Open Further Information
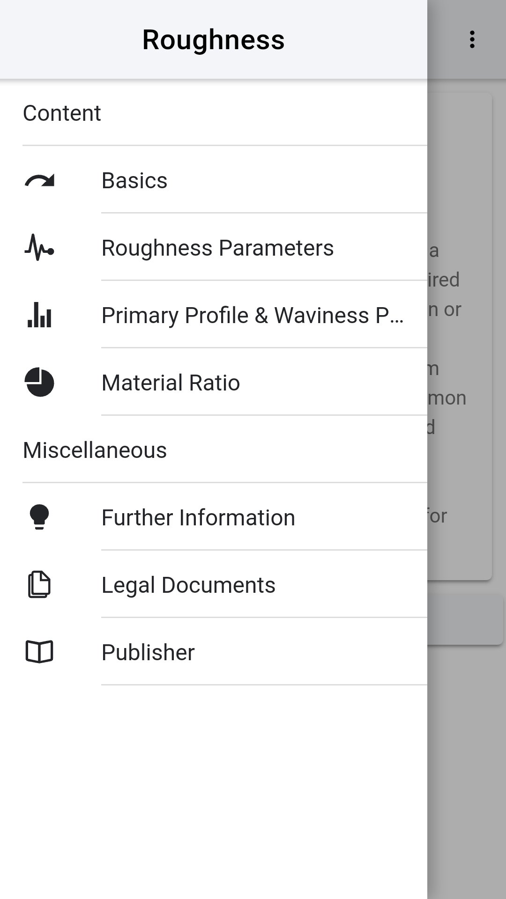Screen dimensions: 506x899 coord(198,517)
